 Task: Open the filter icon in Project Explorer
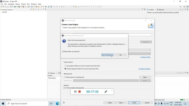tap(36, 9)
